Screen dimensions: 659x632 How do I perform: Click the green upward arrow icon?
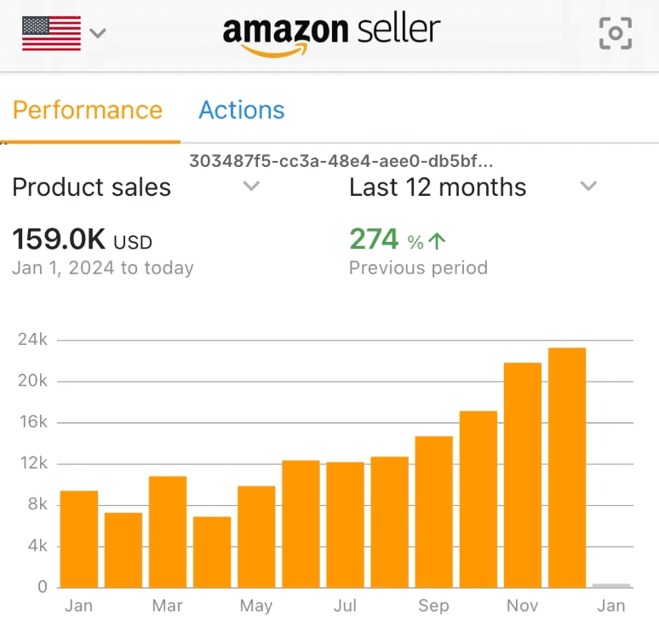[x=437, y=241]
